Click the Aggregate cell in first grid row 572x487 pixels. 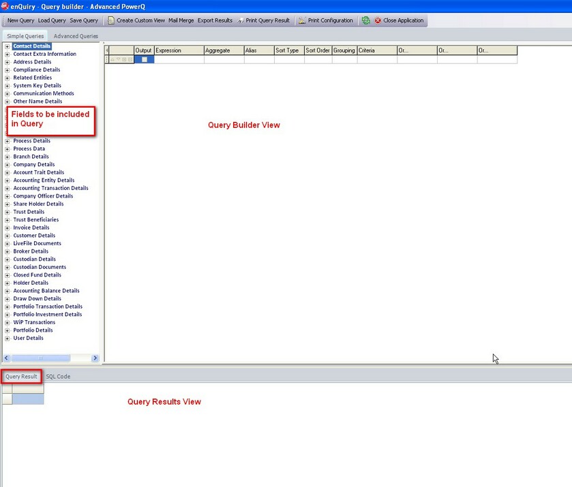click(x=224, y=59)
